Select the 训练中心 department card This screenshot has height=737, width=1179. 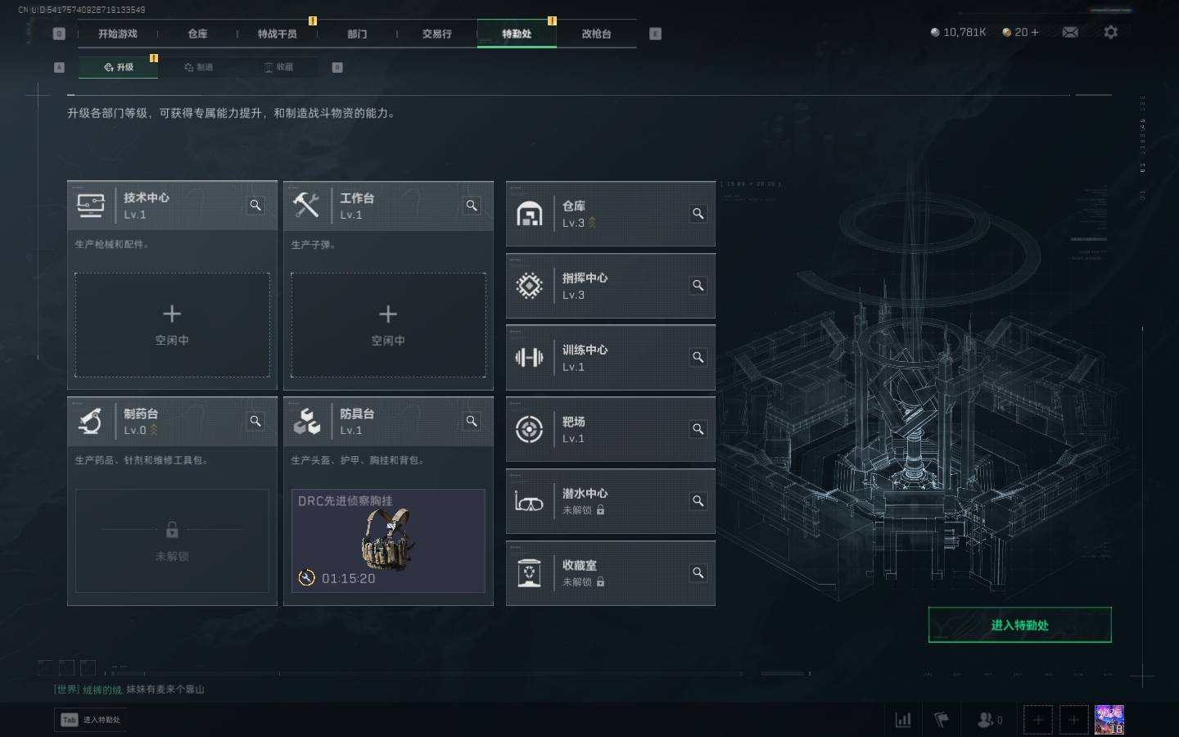pyautogui.click(x=611, y=358)
